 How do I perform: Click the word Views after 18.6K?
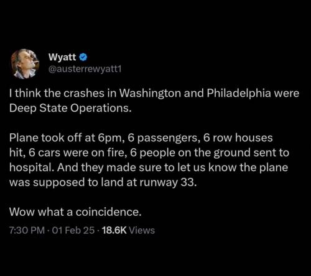click(x=142, y=230)
